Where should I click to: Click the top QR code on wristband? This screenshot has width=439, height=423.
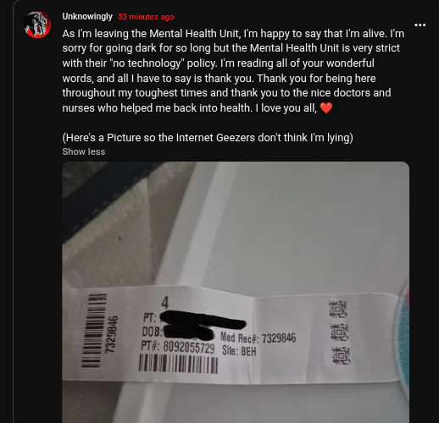tap(337, 309)
